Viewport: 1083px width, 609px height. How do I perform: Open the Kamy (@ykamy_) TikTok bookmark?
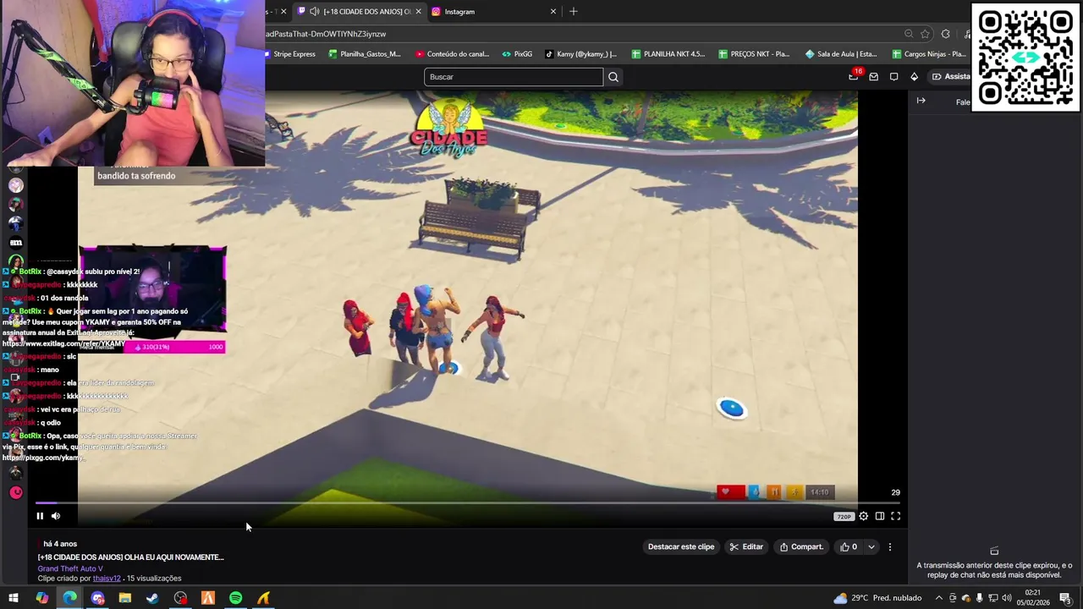[580, 54]
